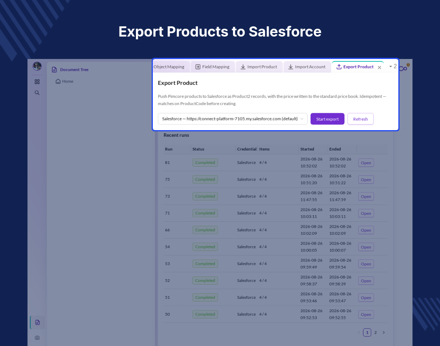Close the Export Product tab

(379, 67)
